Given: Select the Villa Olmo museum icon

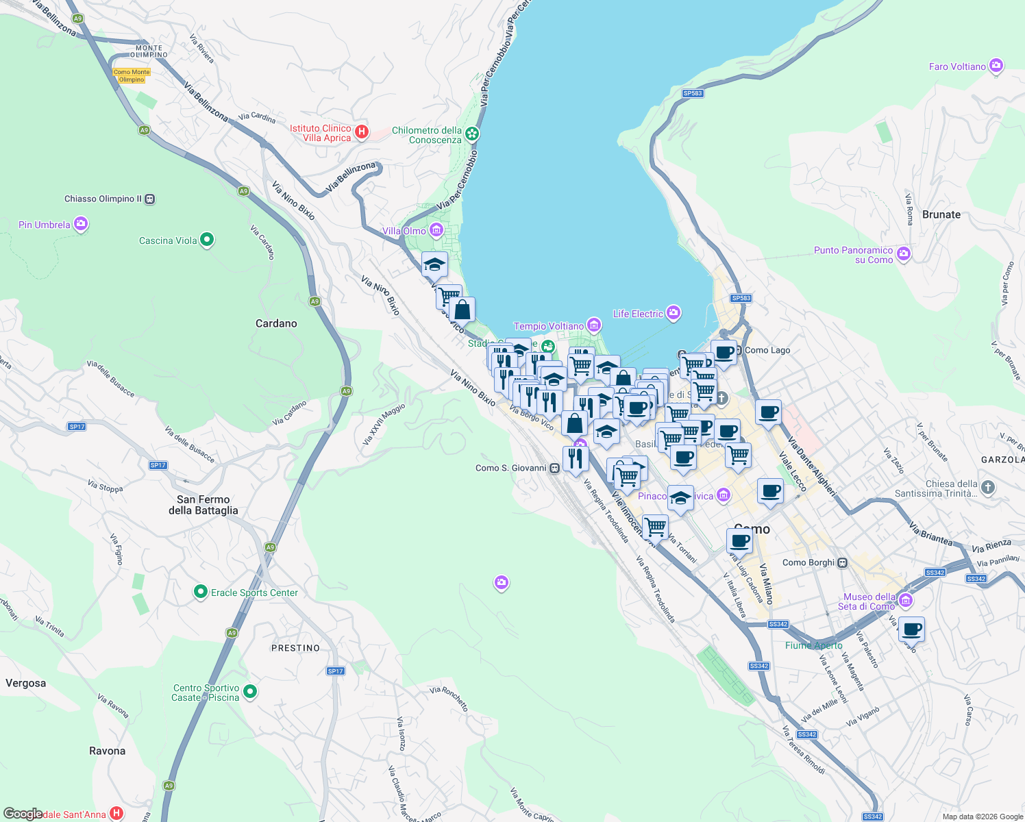Looking at the screenshot, I should pyautogui.click(x=435, y=230).
